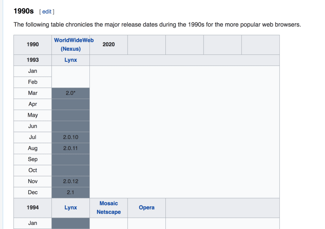The width and height of the screenshot is (325, 229).
Task: Open the Lynx link in 1993 row
Action: (71, 60)
